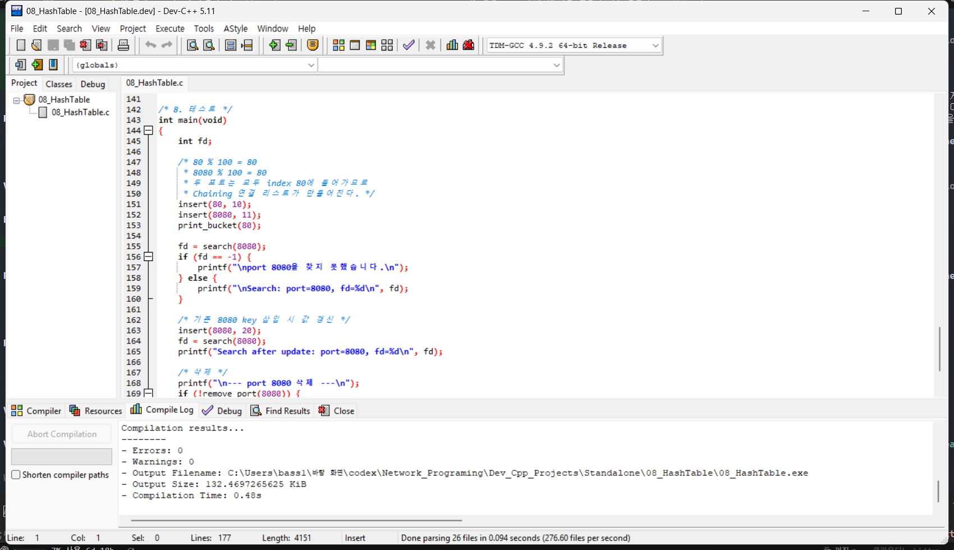Show the Find Results bottom tab
Viewport: 954px width, 550px height.
(x=281, y=411)
